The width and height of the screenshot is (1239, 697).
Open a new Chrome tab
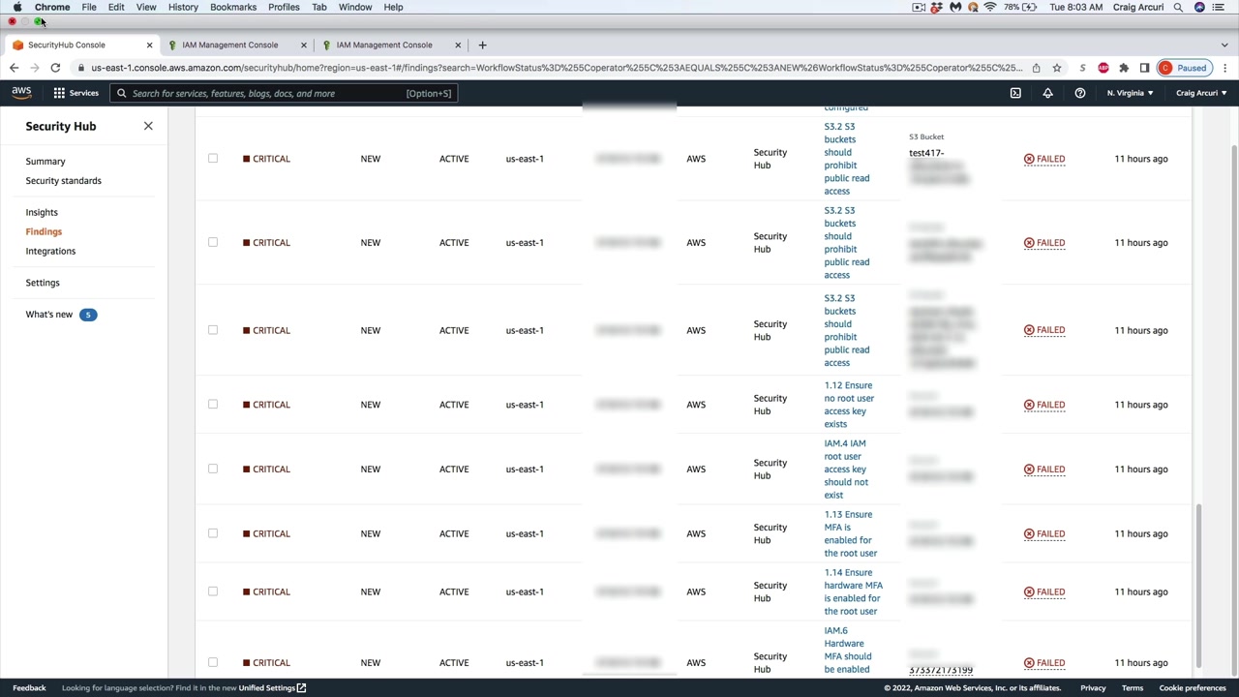pos(482,45)
